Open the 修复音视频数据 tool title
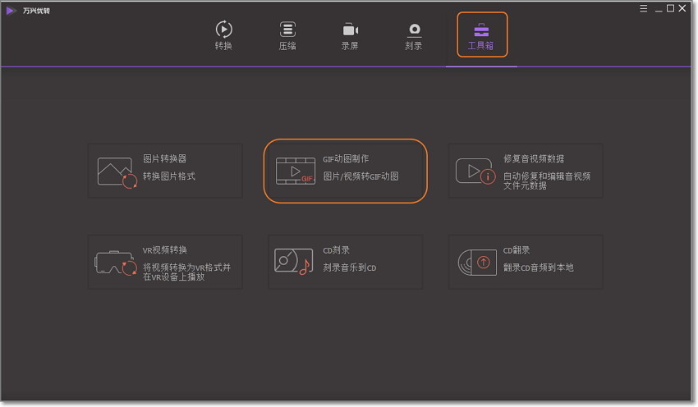The image size is (698, 407). click(534, 159)
